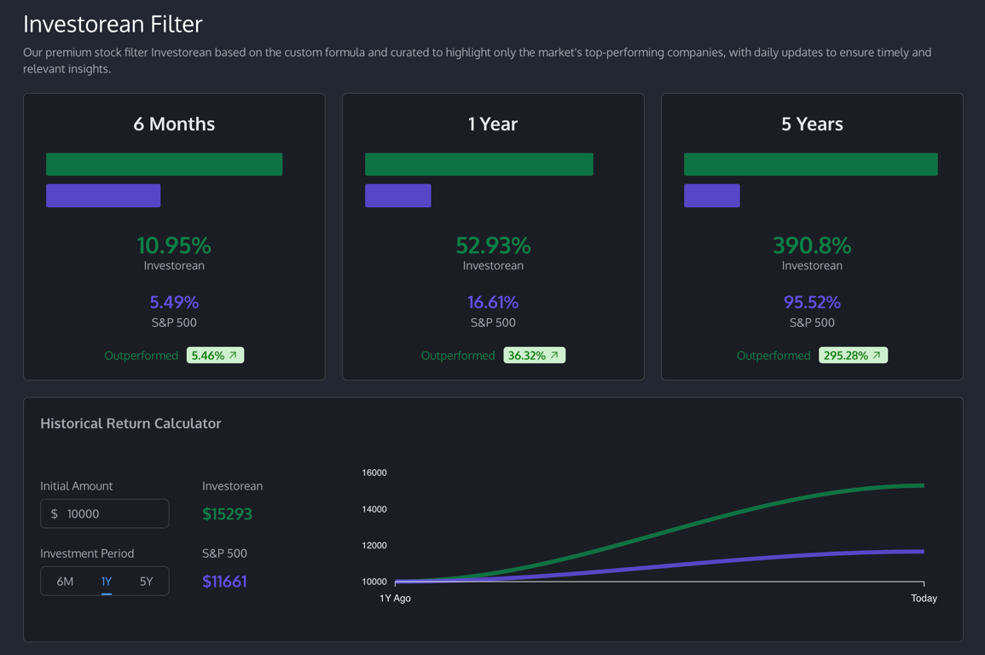This screenshot has width=985, height=655.
Task: Click the Today axis label
Action: click(924, 598)
